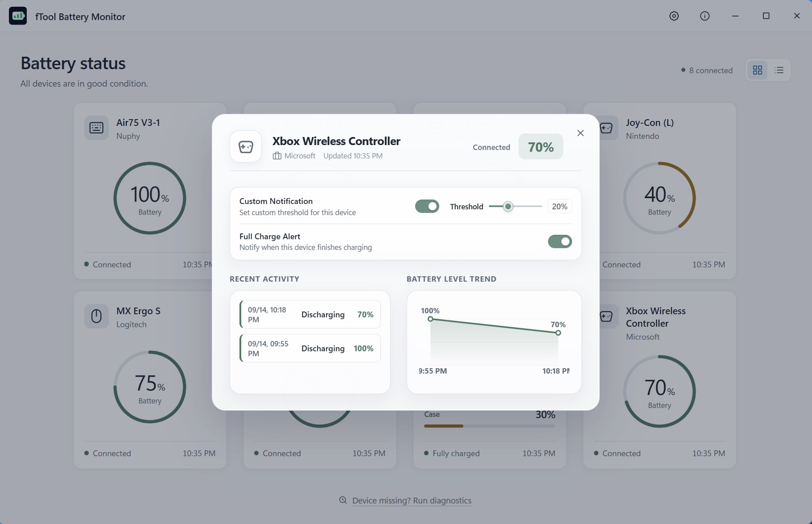Click the 100% data point on trend chart
This screenshot has height=524, width=812.
430,319
